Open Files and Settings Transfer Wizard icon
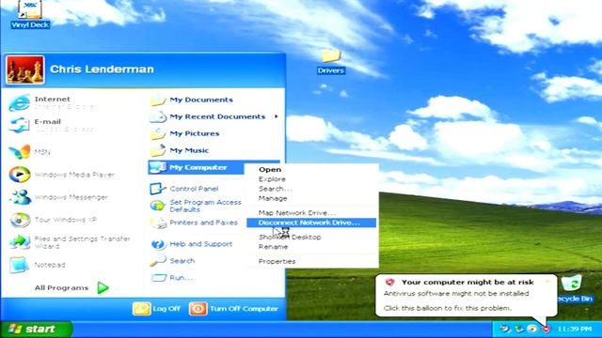The height and width of the screenshot is (338, 602). (x=19, y=242)
